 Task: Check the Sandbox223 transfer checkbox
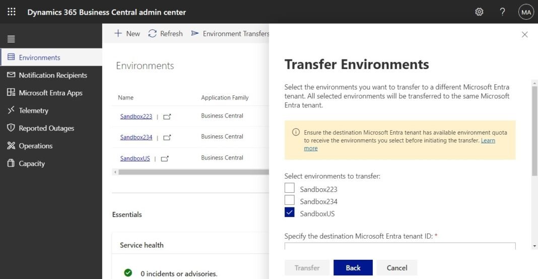[290, 188]
